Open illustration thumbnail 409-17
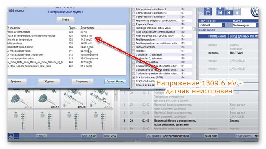 coord(47,99)
